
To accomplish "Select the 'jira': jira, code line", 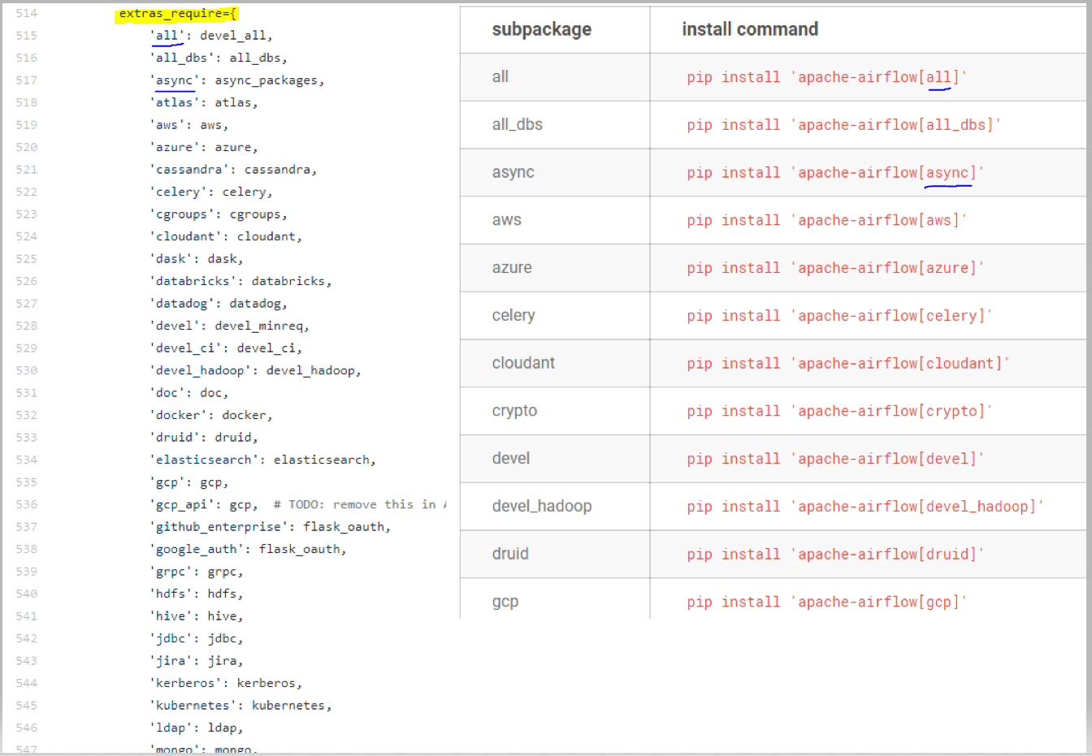I will coord(197,661).
